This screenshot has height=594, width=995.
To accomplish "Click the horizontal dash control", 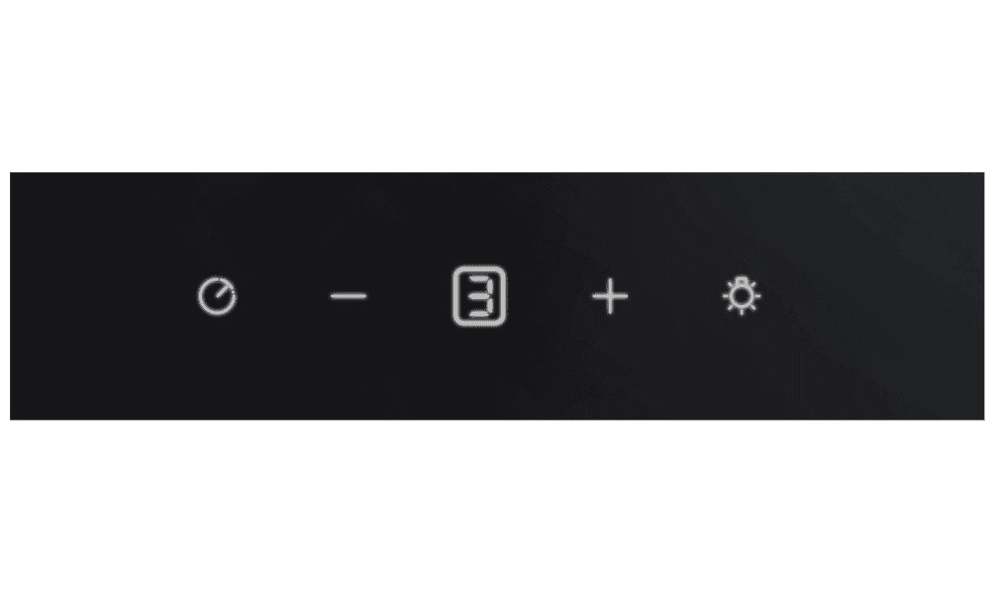I will 348,296.
